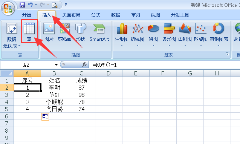
Task: Expand the 数据透视表 dropdown arrow
Action: click(20, 46)
